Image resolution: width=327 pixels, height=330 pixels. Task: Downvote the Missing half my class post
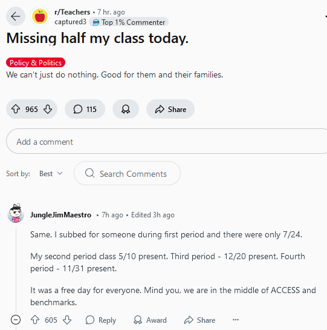(x=48, y=109)
